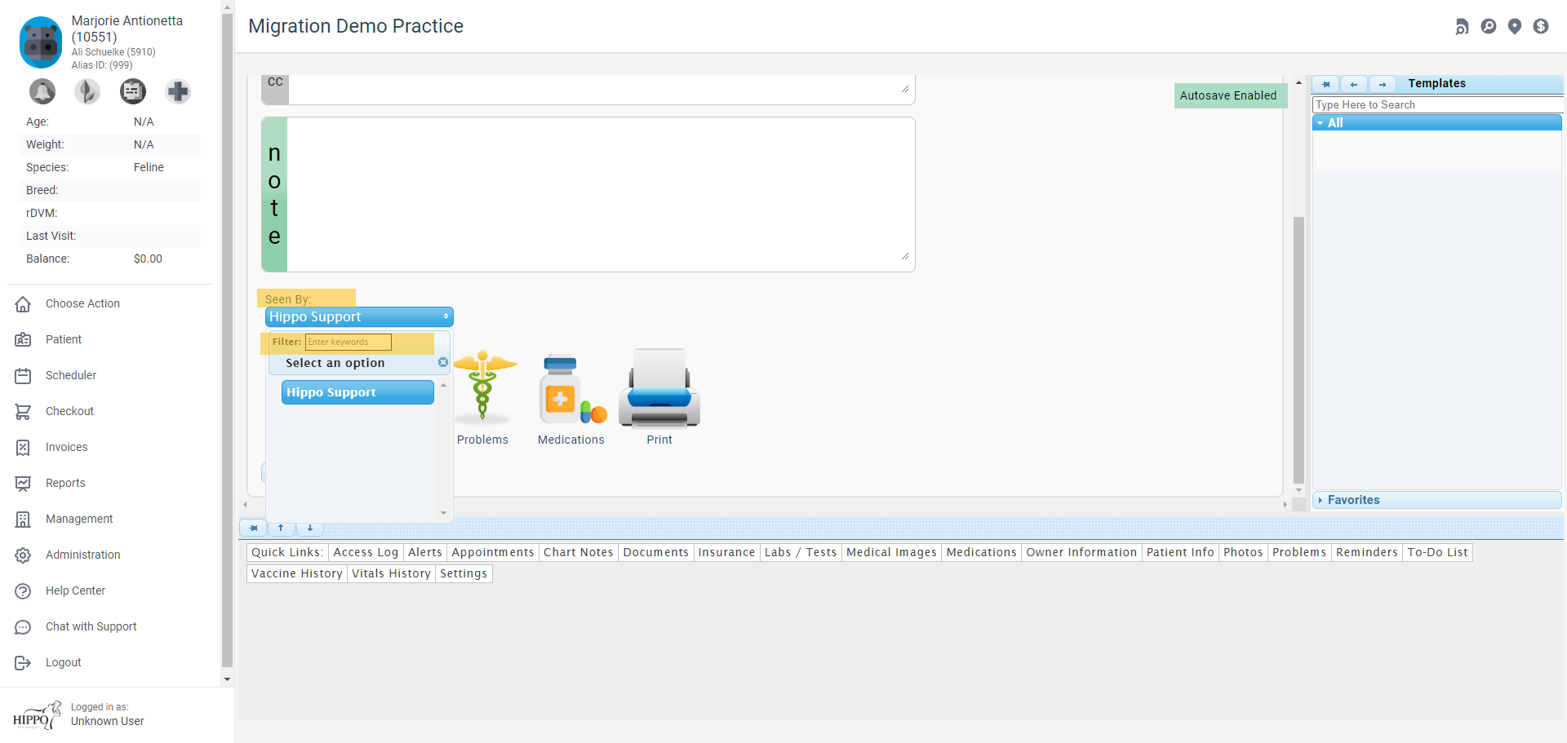This screenshot has width=1567, height=743.
Task: Open the Owner Information quick link
Action: [x=1081, y=552]
